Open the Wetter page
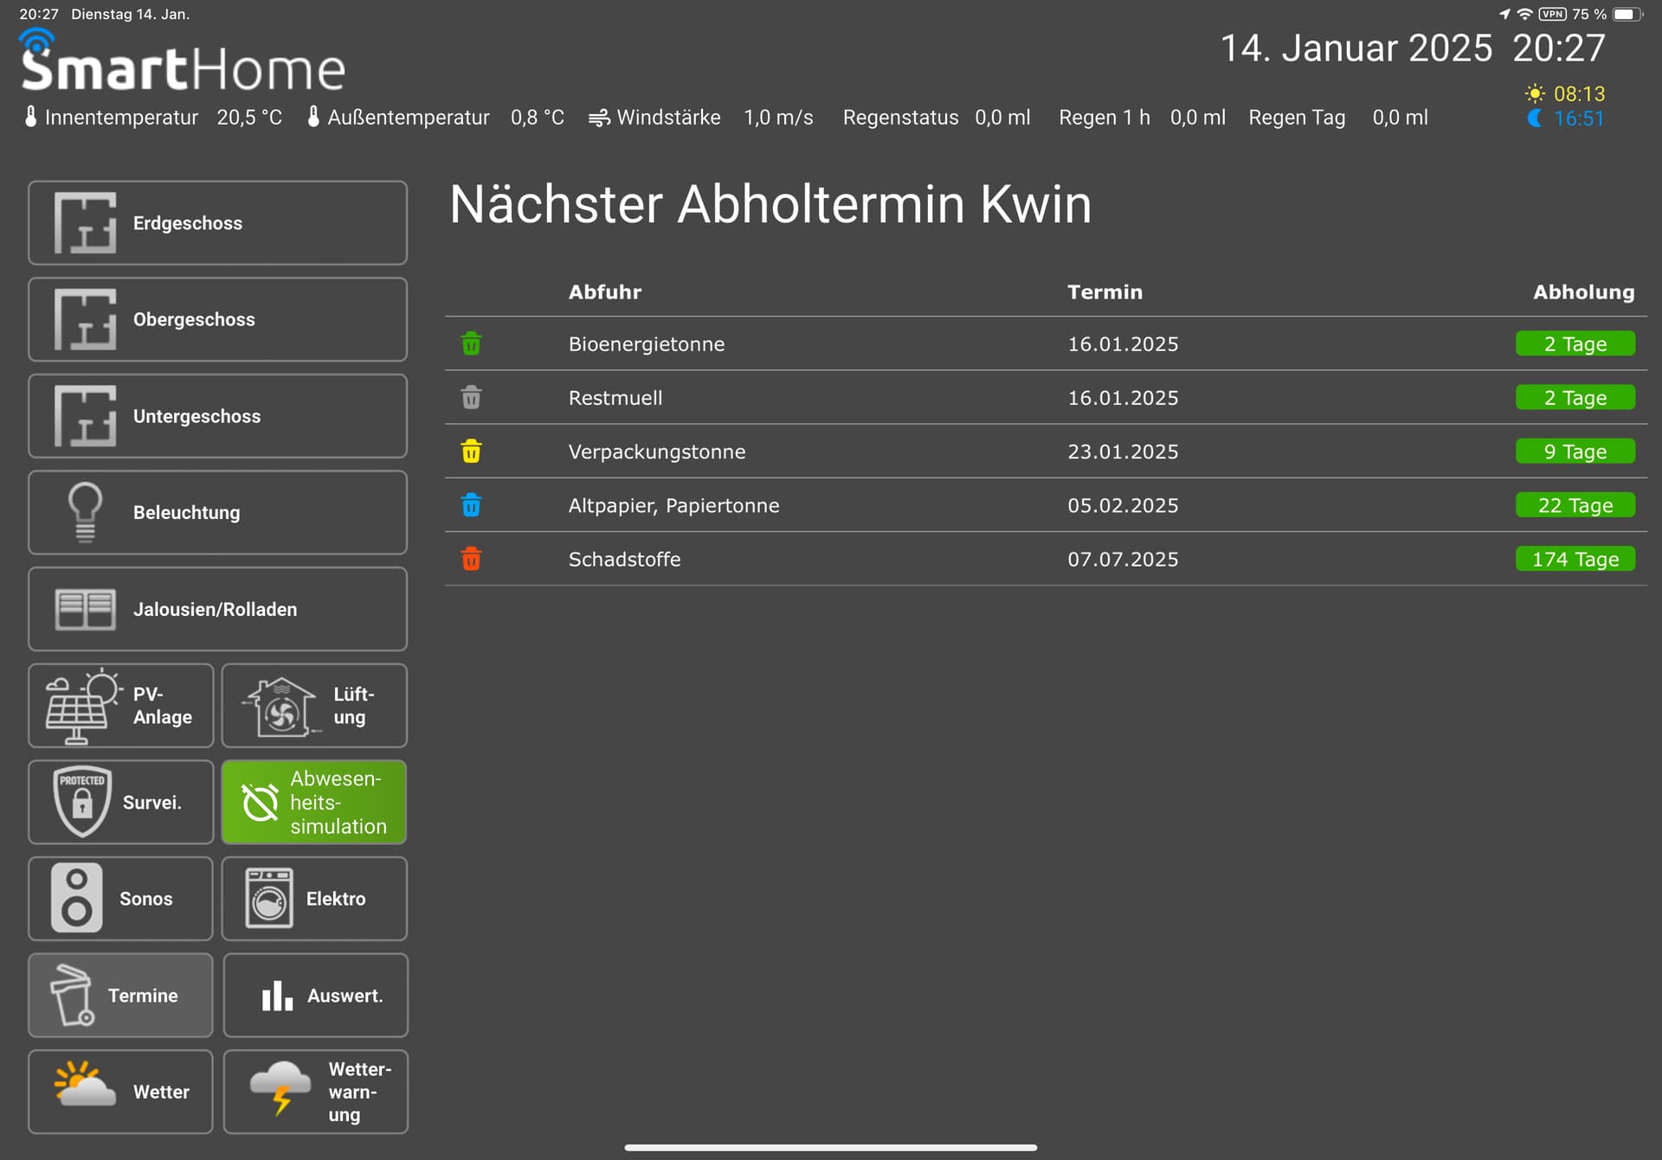The height and width of the screenshot is (1160, 1662). tap(120, 1092)
